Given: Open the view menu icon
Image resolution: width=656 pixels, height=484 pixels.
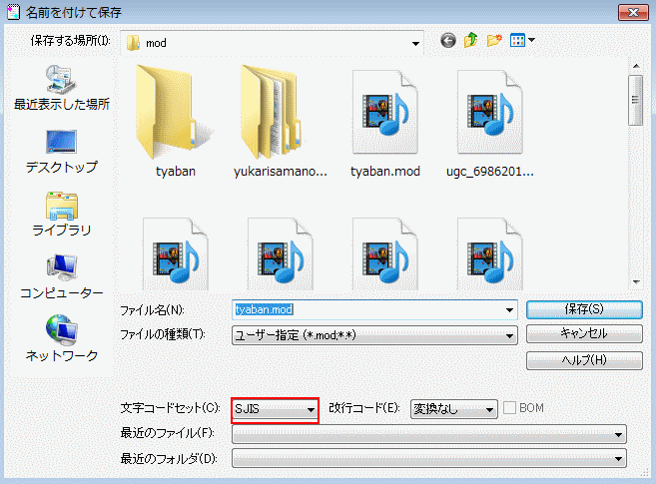Looking at the screenshot, I should [x=517, y=41].
